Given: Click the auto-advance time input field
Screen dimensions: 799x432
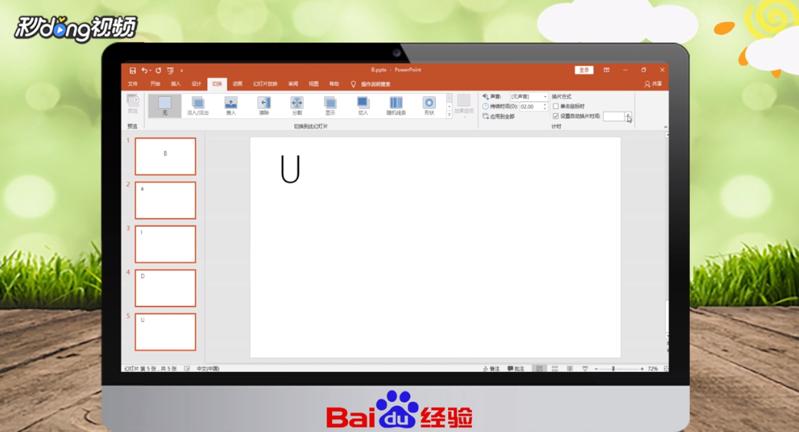Looking at the screenshot, I should click(x=614, y=116).
